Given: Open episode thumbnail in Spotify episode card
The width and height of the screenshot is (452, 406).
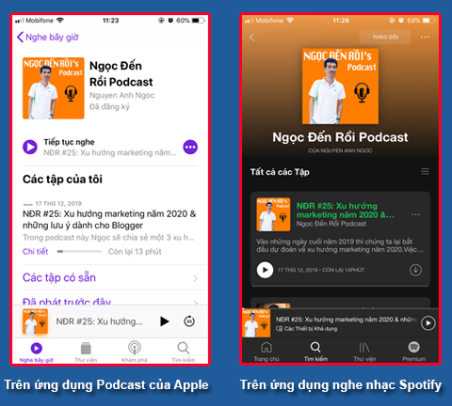Looking at the screenshot, I should point(273,214).
